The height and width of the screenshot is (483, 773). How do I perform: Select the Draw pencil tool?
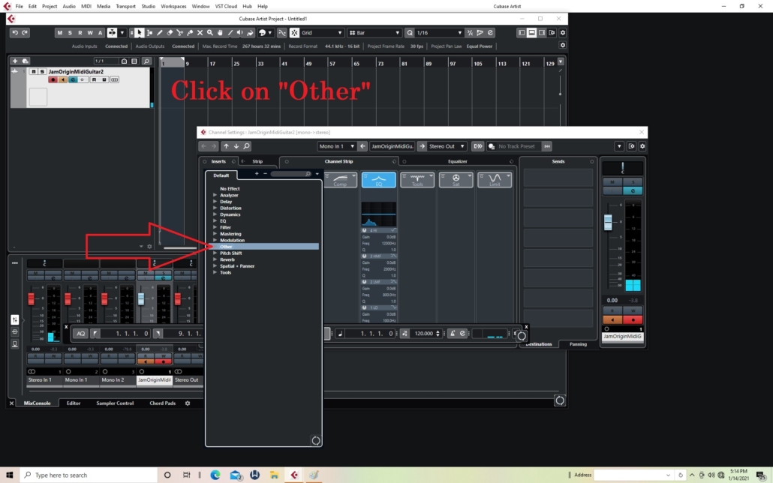coord(160,32)
